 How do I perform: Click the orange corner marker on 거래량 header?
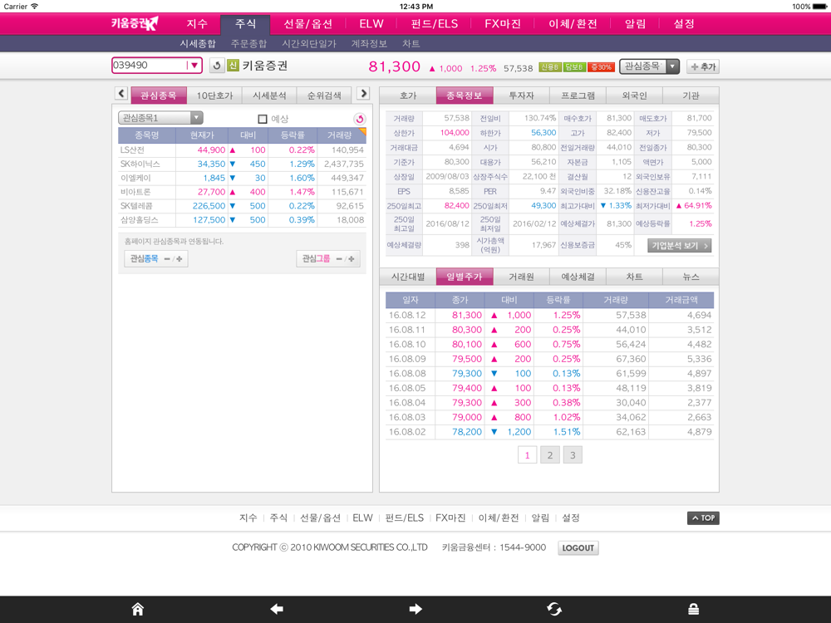point(363,131)
